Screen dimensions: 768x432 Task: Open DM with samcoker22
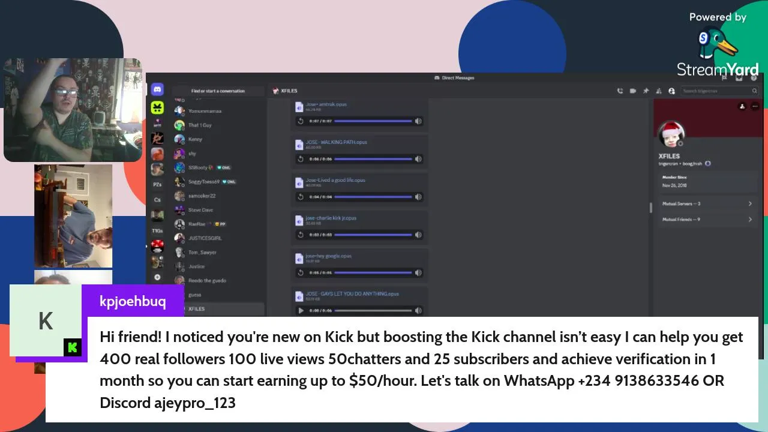pyautogui.click(x=218, y=196)
